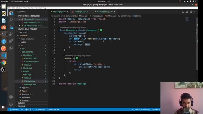Select Message.scss under the Message folder
Image resolution: width=203 pixels, height=114 pixels.
[30, 85]
